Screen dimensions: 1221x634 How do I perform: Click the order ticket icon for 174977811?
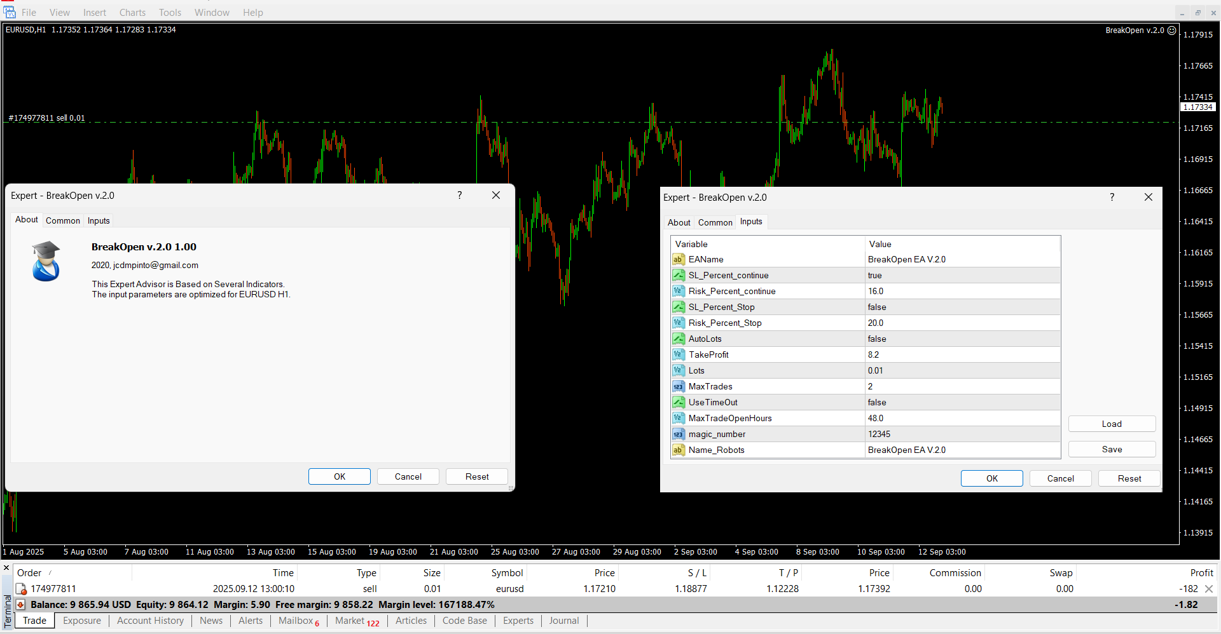(x=21, y=589)
